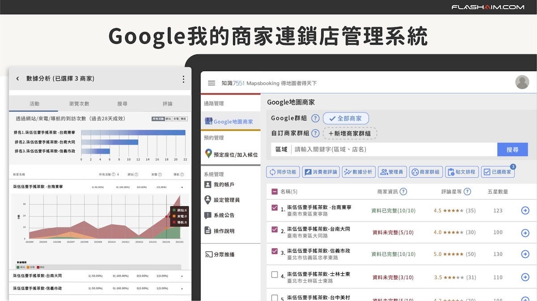Screen dimensions: 537x301
Task: Switch to the 瀏覽次數 tab
Action: [x=79, y=104]
